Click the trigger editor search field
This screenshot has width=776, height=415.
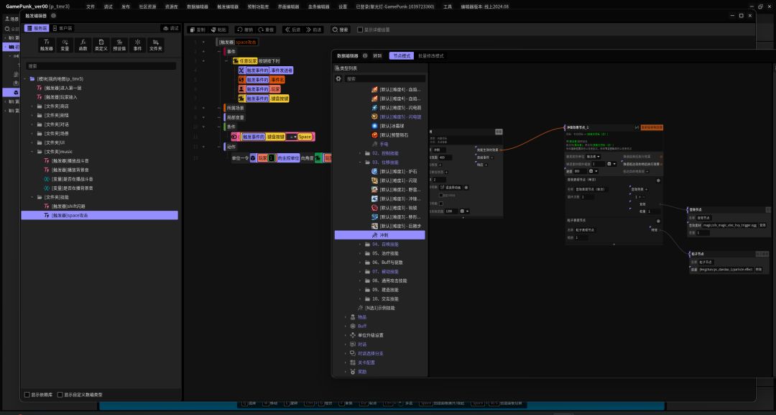click(x=101, y=65)
